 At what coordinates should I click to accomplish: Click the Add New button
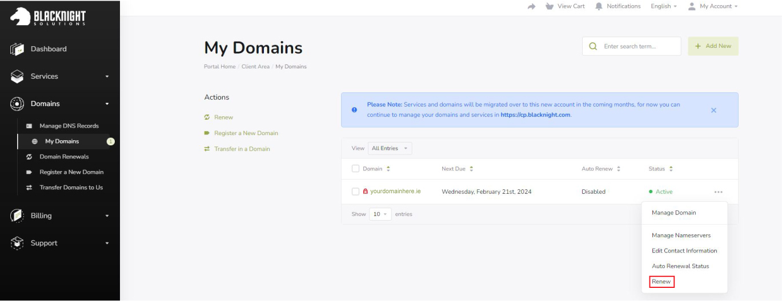coord(713,46)
